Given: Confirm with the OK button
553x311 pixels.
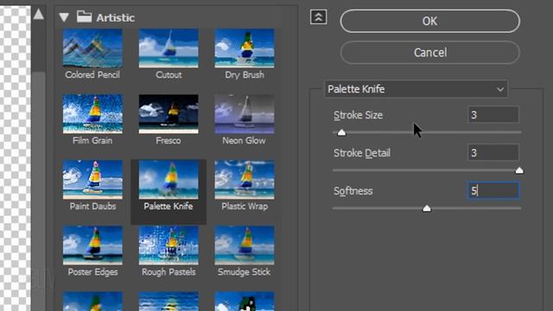Looking at the screenshot, I should (x=430, y=21).
